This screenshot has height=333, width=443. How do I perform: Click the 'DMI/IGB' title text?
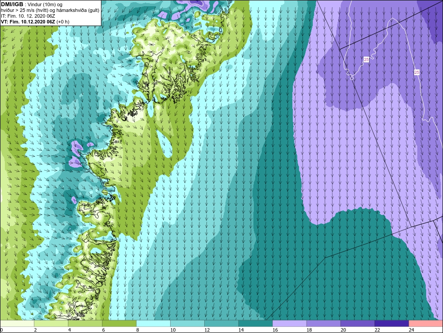tap(12, 4)
